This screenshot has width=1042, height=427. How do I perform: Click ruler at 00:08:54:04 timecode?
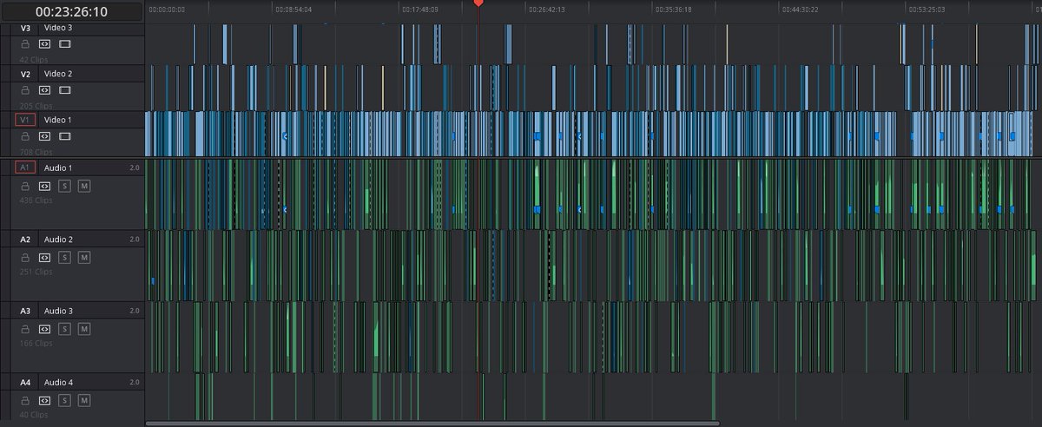click(x=293, y=10)
